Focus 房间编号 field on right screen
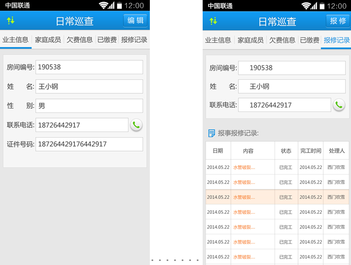This screenshot has width=351, height=265. coord(292,68)
